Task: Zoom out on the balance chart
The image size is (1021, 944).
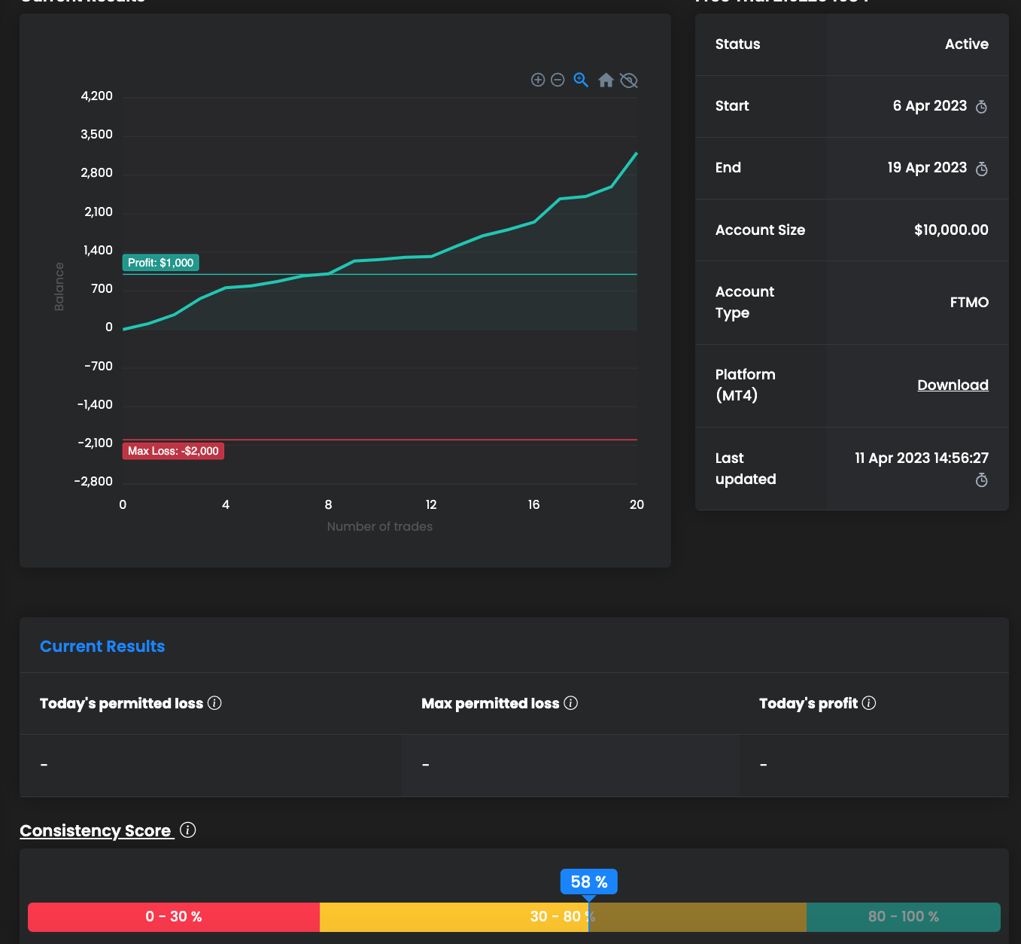Action: coord(558,80)
